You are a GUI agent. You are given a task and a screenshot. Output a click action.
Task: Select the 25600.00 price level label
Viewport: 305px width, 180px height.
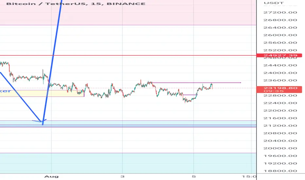(280, 43)
